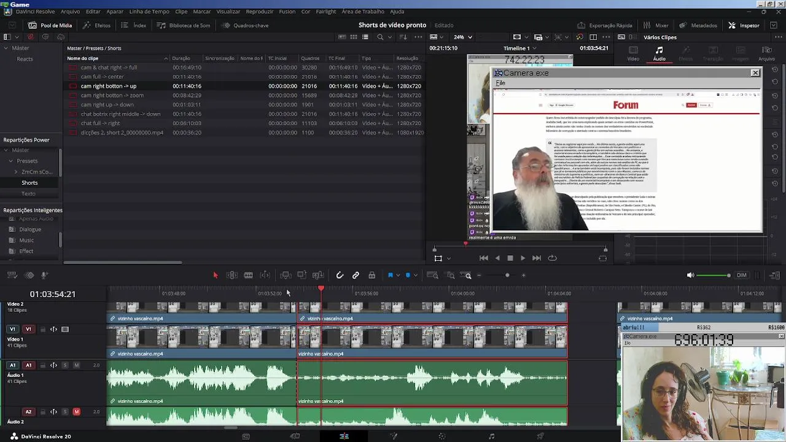Open the Biblioteca de Som panel
786x442 pixels.
pyautogui.click(x=184, y=26)
